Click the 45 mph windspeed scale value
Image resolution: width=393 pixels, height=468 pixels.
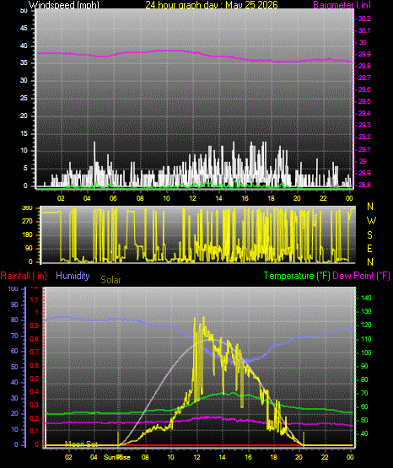pos(24,29)
